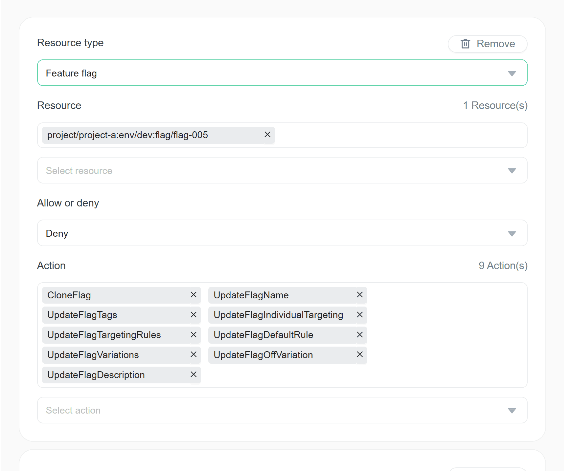Remove the UpdateFlagName action tag
This screenshot has width=571, height=471.
(x=360, y=295)
